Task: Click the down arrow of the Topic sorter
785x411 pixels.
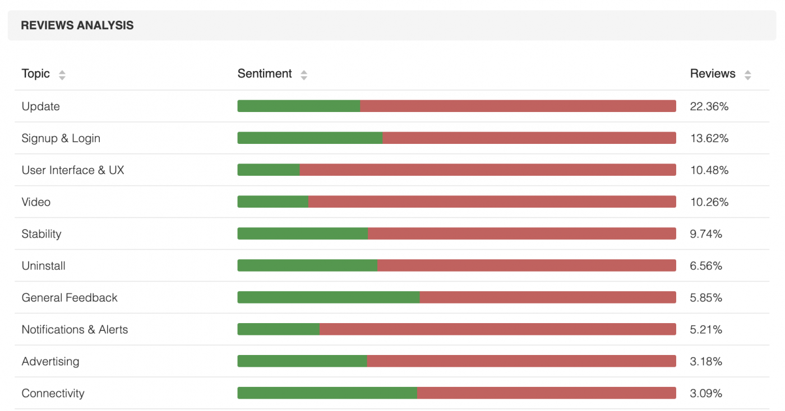Action: click(x=62, y=77)
